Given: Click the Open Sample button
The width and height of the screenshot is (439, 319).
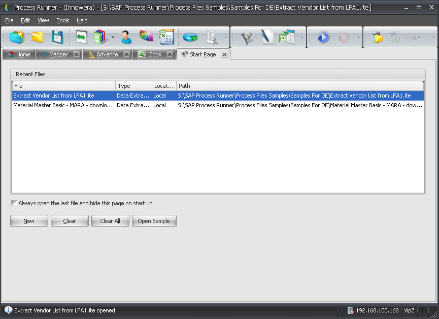Looking at the screenshot, I should point(154,221).
